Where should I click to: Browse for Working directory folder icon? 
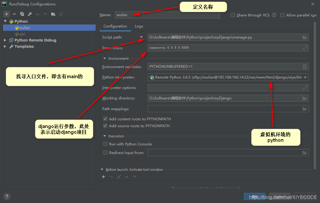click(x=304, y=98)
